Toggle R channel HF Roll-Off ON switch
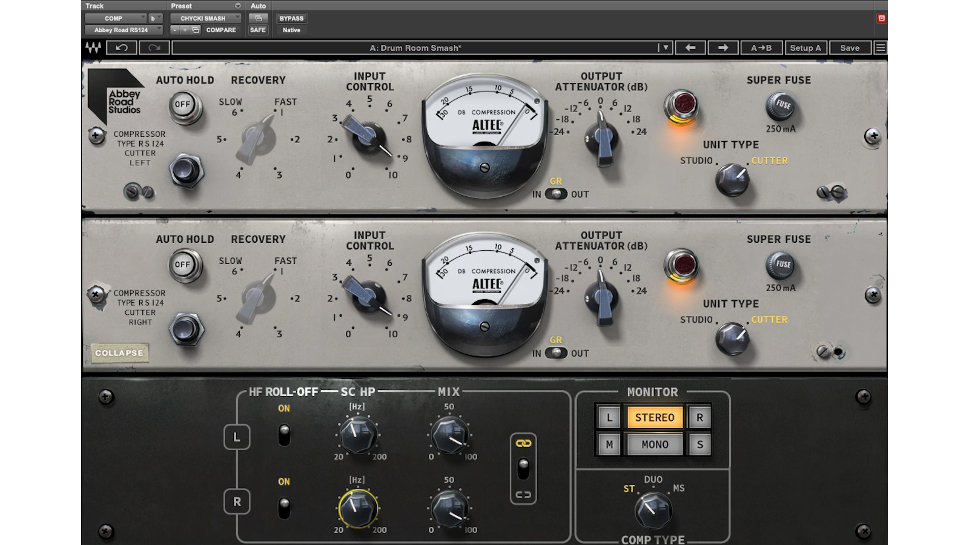This screenshot has width=969, height=545. click(284, 508)
